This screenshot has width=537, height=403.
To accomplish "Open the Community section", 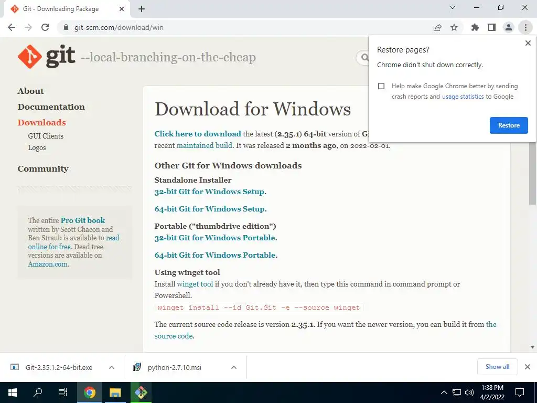I will point(43,169).
